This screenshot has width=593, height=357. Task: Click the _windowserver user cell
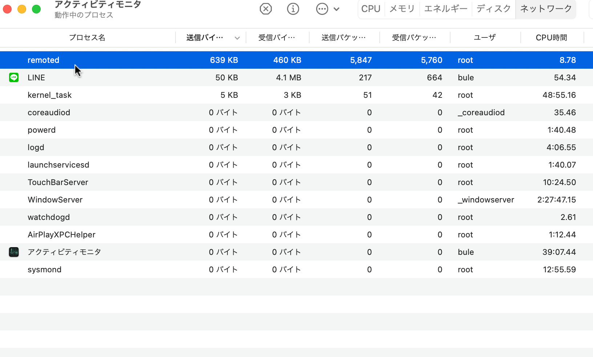486,200
